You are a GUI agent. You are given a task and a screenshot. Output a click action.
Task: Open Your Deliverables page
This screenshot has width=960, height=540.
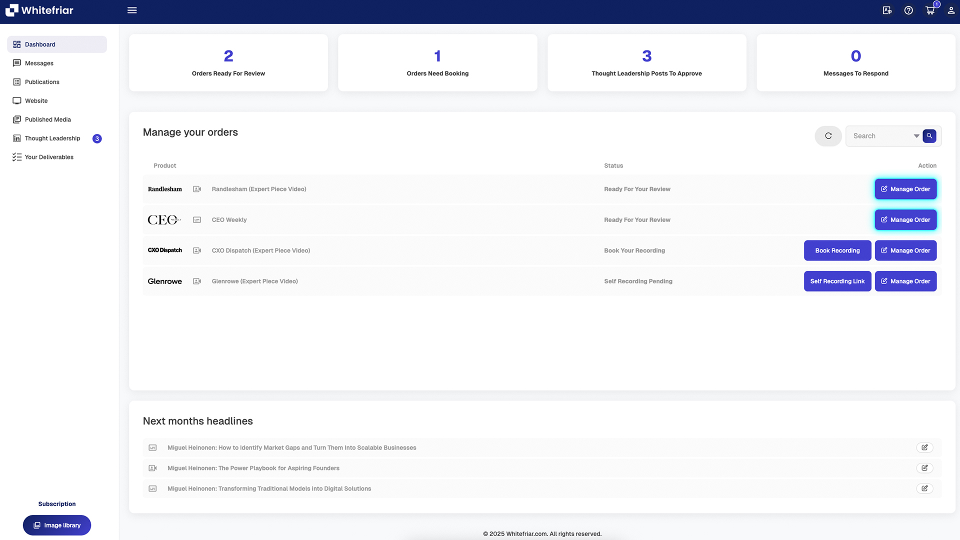[49, 157]
